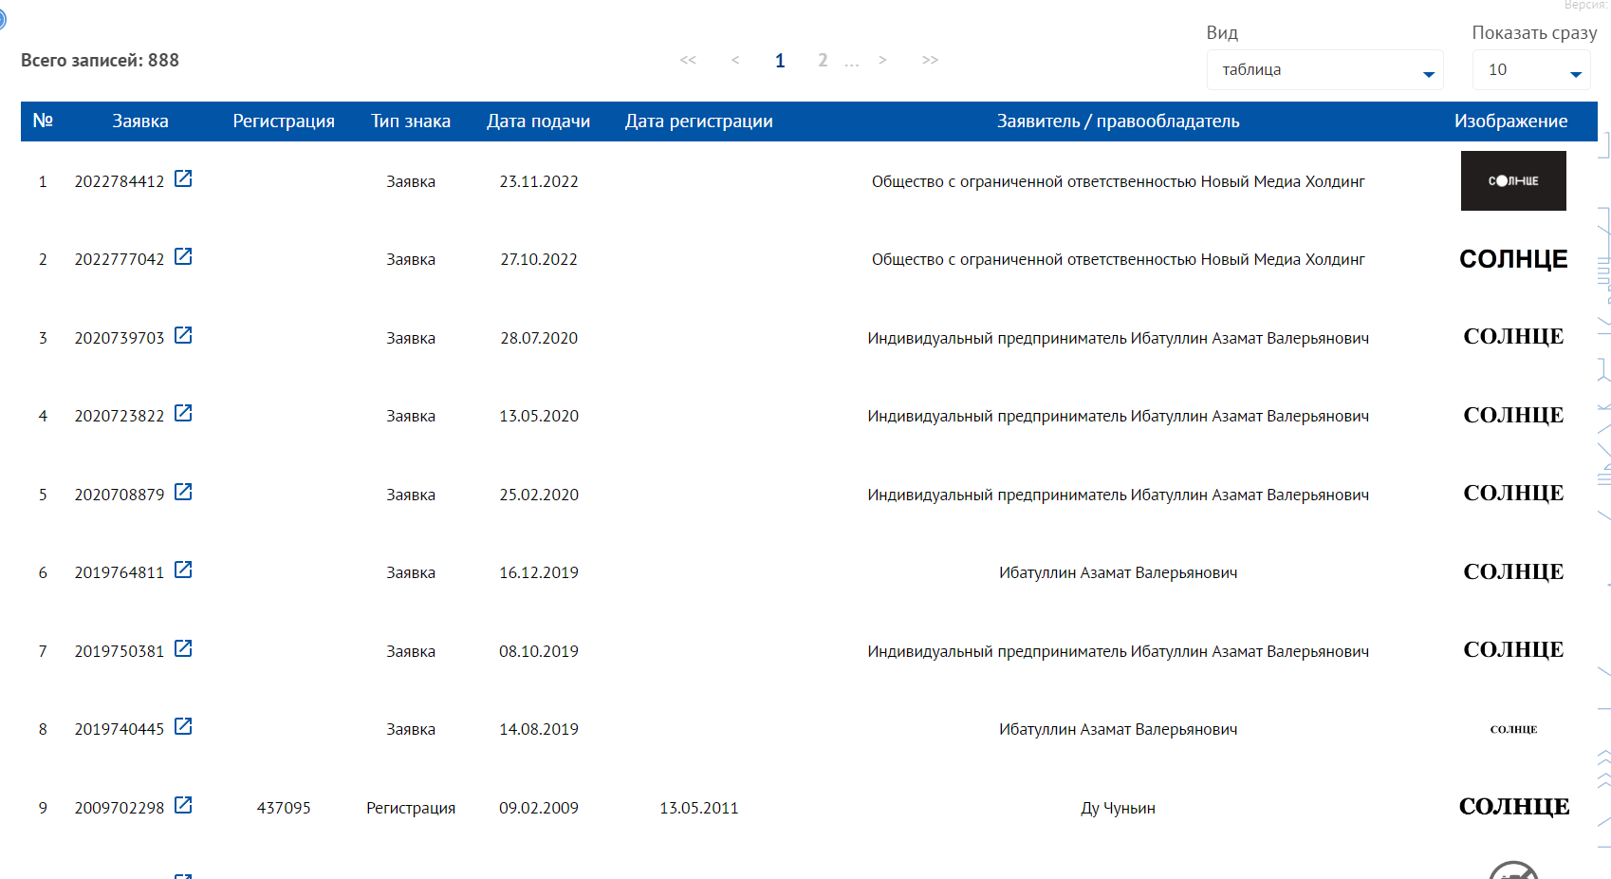Open the bold sans СОЛНЦЕ image in row 2
This screenshot has height=879, width=1611.
click(1513, 259)
